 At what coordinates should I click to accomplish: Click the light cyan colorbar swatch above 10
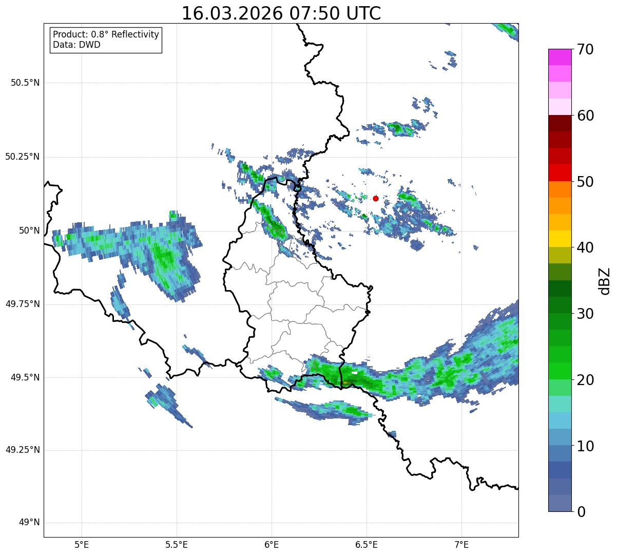click(x=560, y=420)
